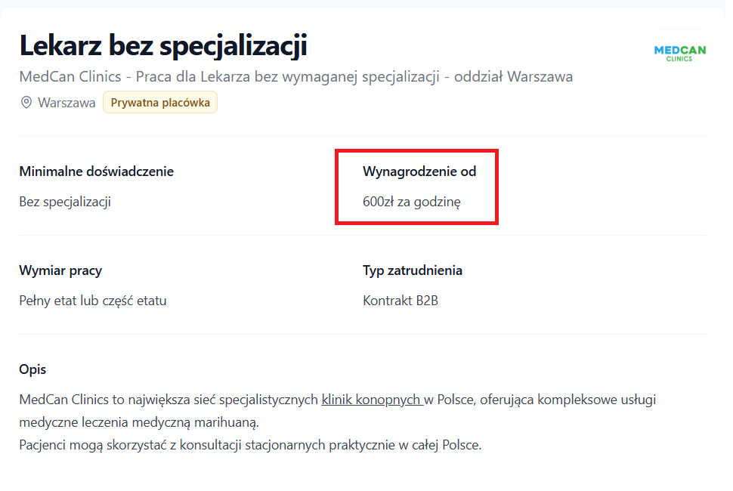733x491 pixels.
Task: Click the MedCan Clinics job subtitle line
Action: point(295,77)
